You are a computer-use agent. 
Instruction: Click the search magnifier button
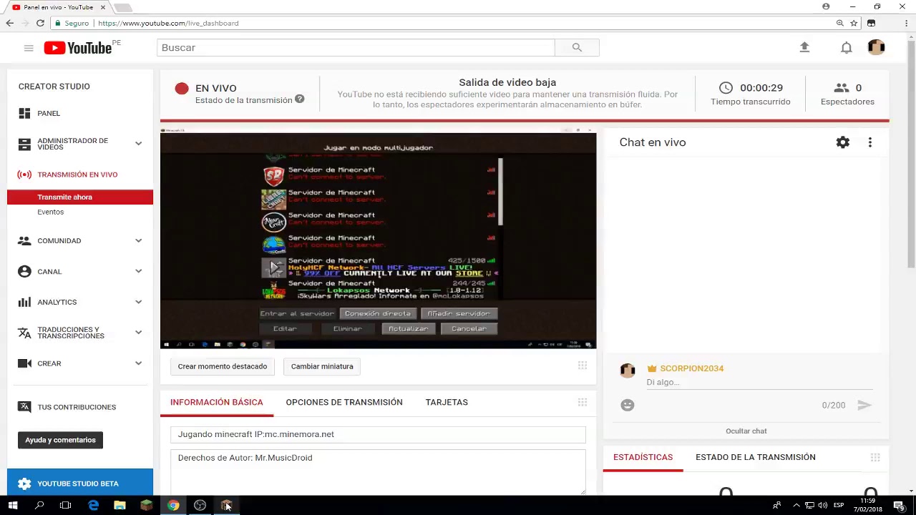tap(577, 48)
